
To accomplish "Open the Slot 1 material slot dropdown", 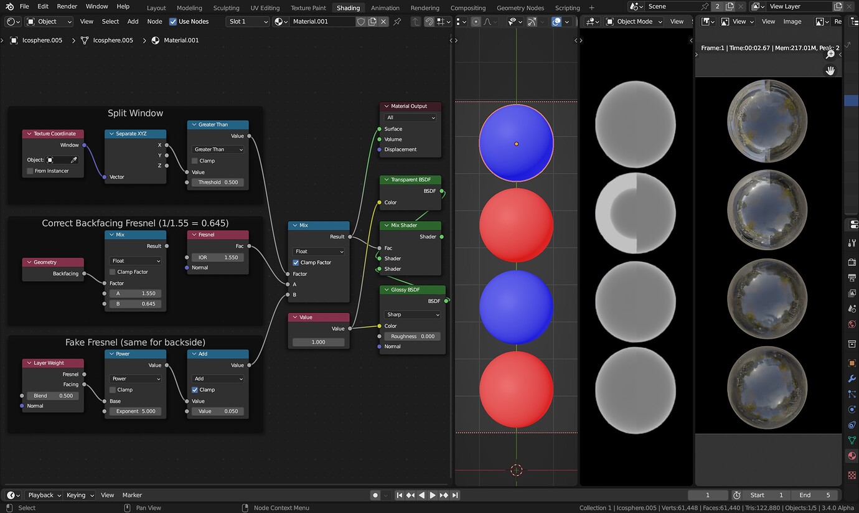I will tap(246, 21).
